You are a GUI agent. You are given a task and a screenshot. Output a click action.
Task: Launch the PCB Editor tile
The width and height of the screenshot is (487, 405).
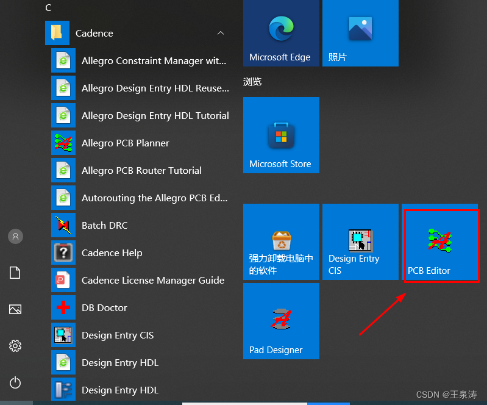[440, 242]
